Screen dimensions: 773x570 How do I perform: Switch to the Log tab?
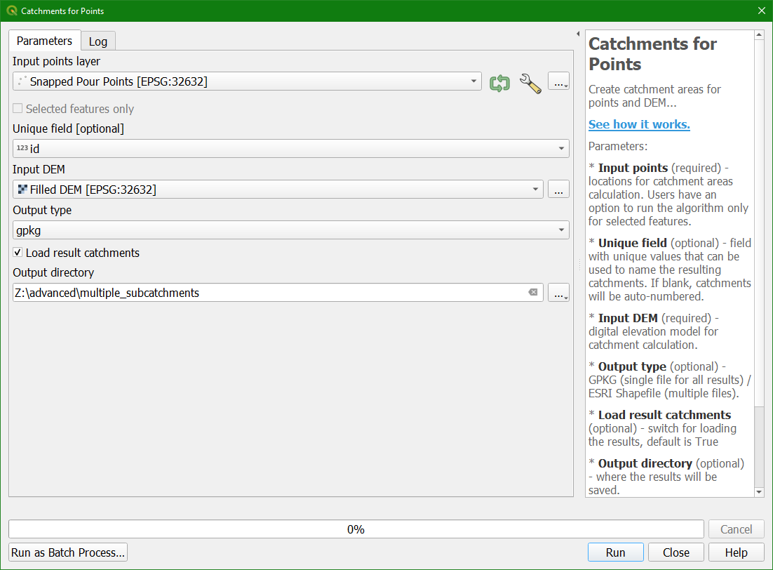pos(98,41)
